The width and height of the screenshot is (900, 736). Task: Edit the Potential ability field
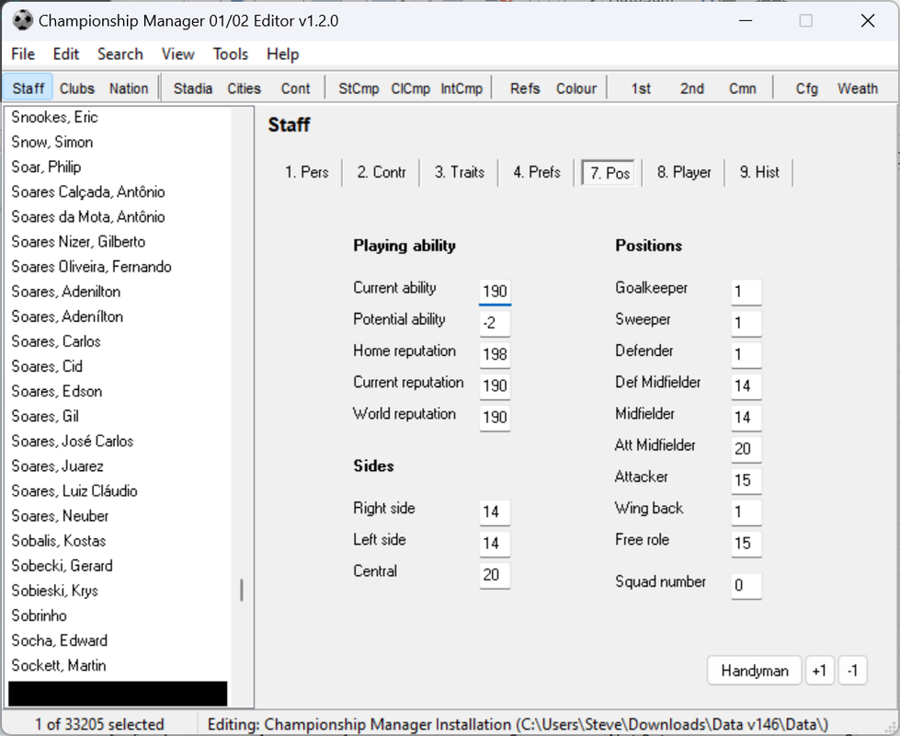(495, 323)
